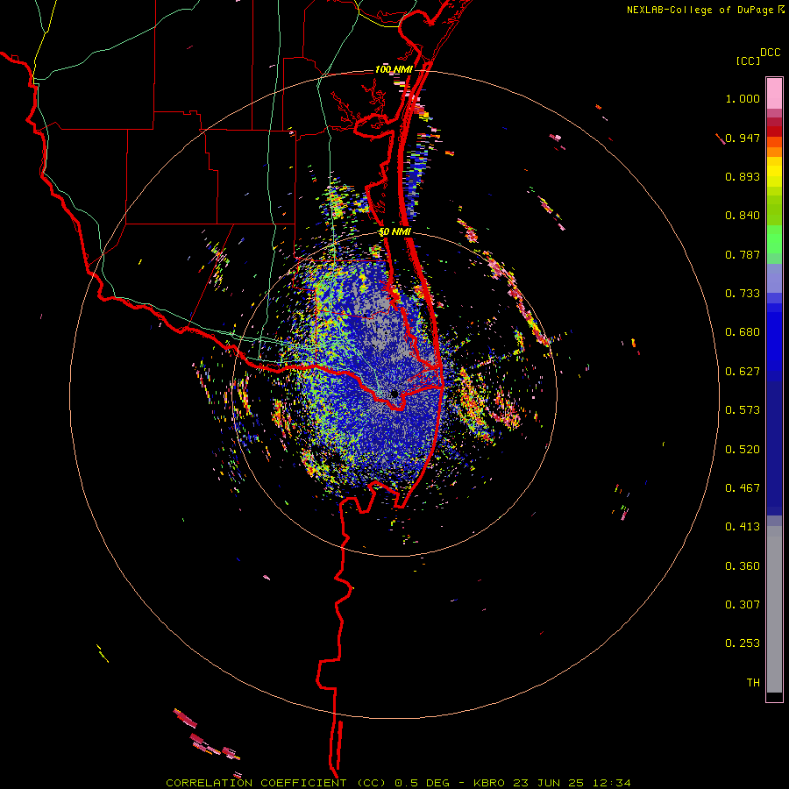The width and height of the screenshot is (789, 789).
Task: Click the 50 NMI range ring label
Action: tap(395, 232)
